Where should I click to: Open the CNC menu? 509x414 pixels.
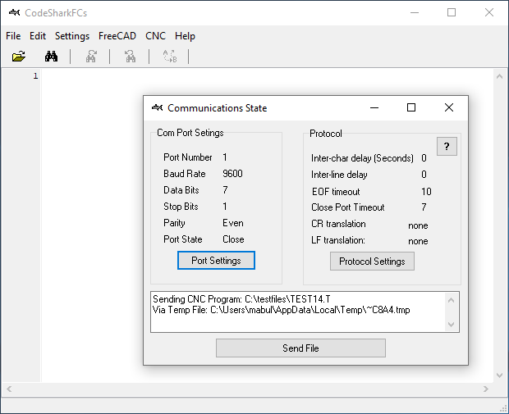pos(155,36)
